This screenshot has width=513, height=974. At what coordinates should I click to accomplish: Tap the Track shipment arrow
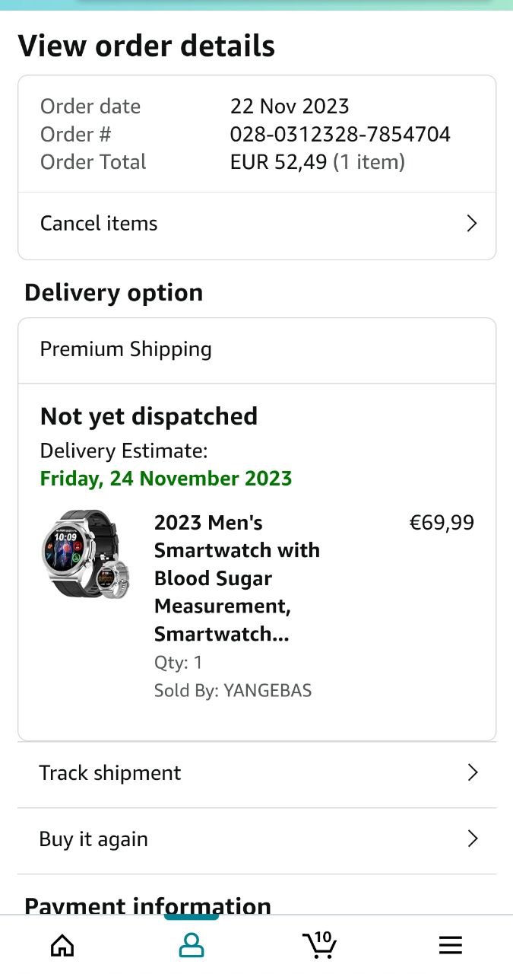coord(472,773)
